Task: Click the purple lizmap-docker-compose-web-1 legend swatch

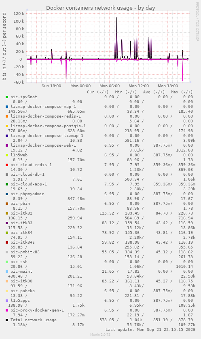Action: 7,145
